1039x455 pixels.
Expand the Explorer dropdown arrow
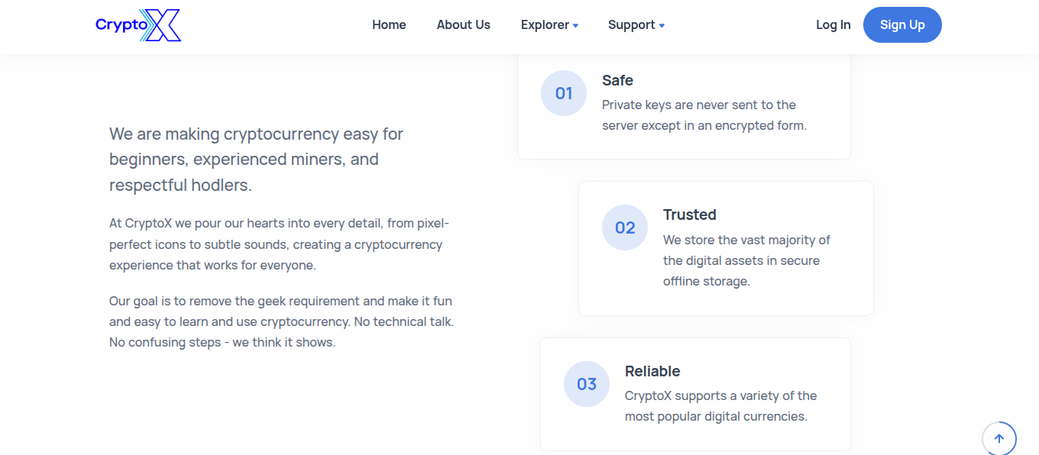pos(575,26)
